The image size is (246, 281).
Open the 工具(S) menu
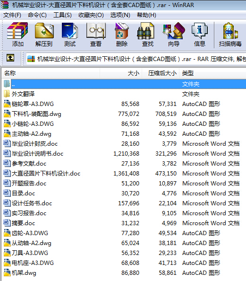(x=62, y=15)
